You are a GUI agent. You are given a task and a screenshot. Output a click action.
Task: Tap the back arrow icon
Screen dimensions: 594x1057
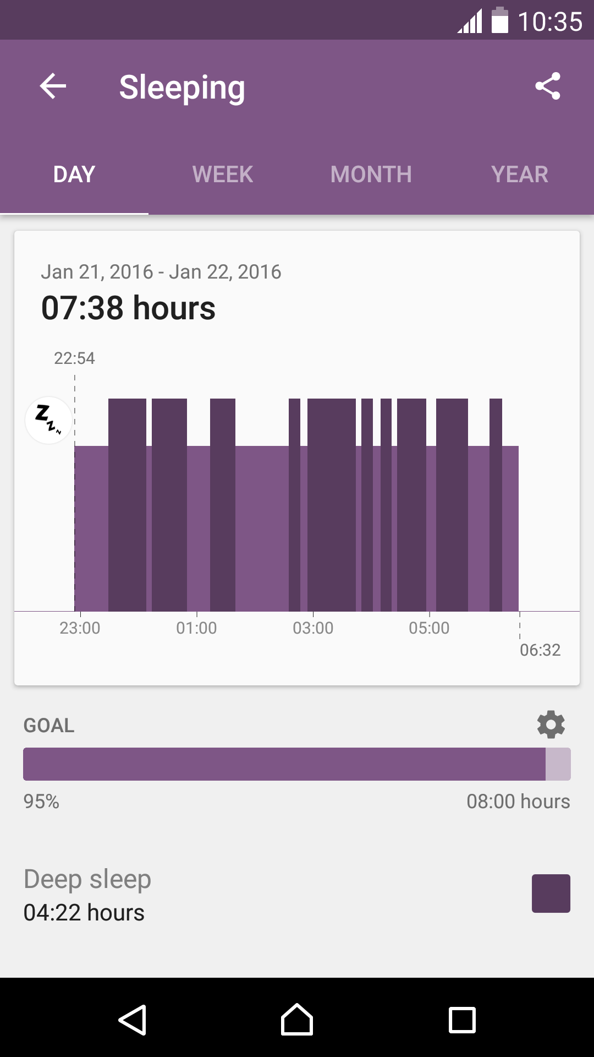click(x=53, y=86)
